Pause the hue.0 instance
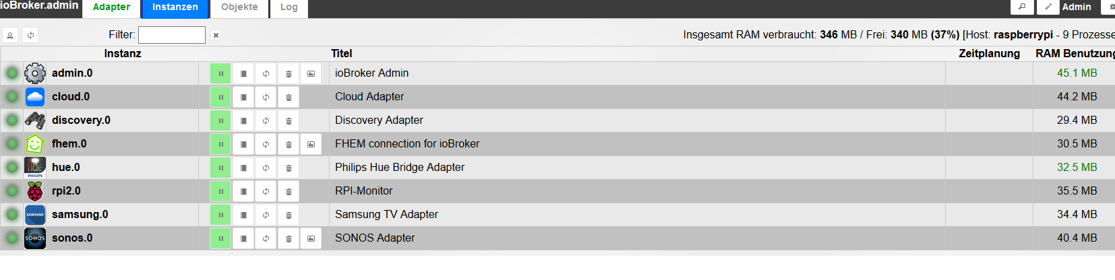The height and width of the screenshot is (280, 1115). (220, 168)
